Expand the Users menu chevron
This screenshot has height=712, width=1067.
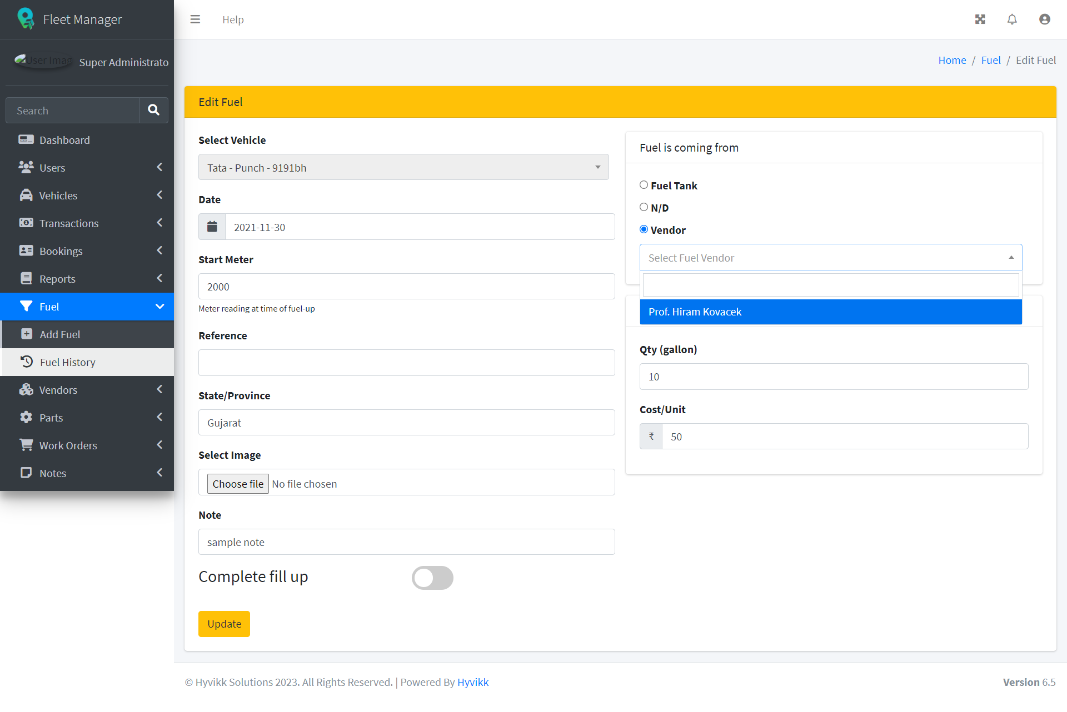pos(159,167)
